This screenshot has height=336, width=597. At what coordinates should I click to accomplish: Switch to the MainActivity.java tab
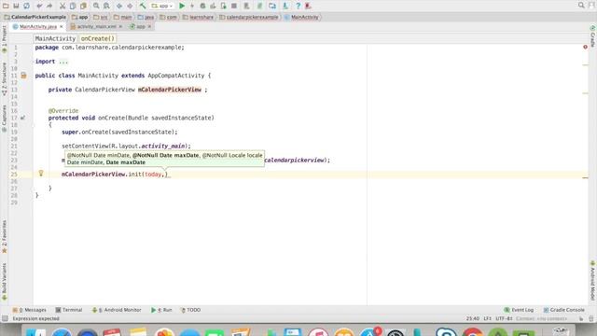[x=38, y=27]
